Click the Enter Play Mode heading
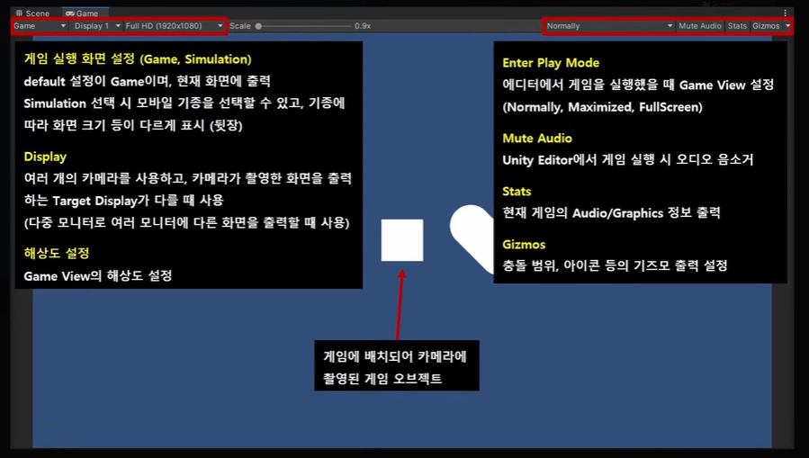 pyautogui.click(x=551, y=63)
